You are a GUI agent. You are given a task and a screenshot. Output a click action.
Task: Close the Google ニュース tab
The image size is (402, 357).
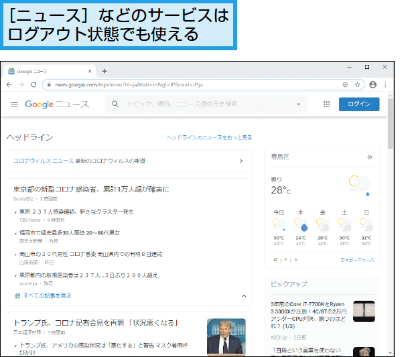pos(90,71)
